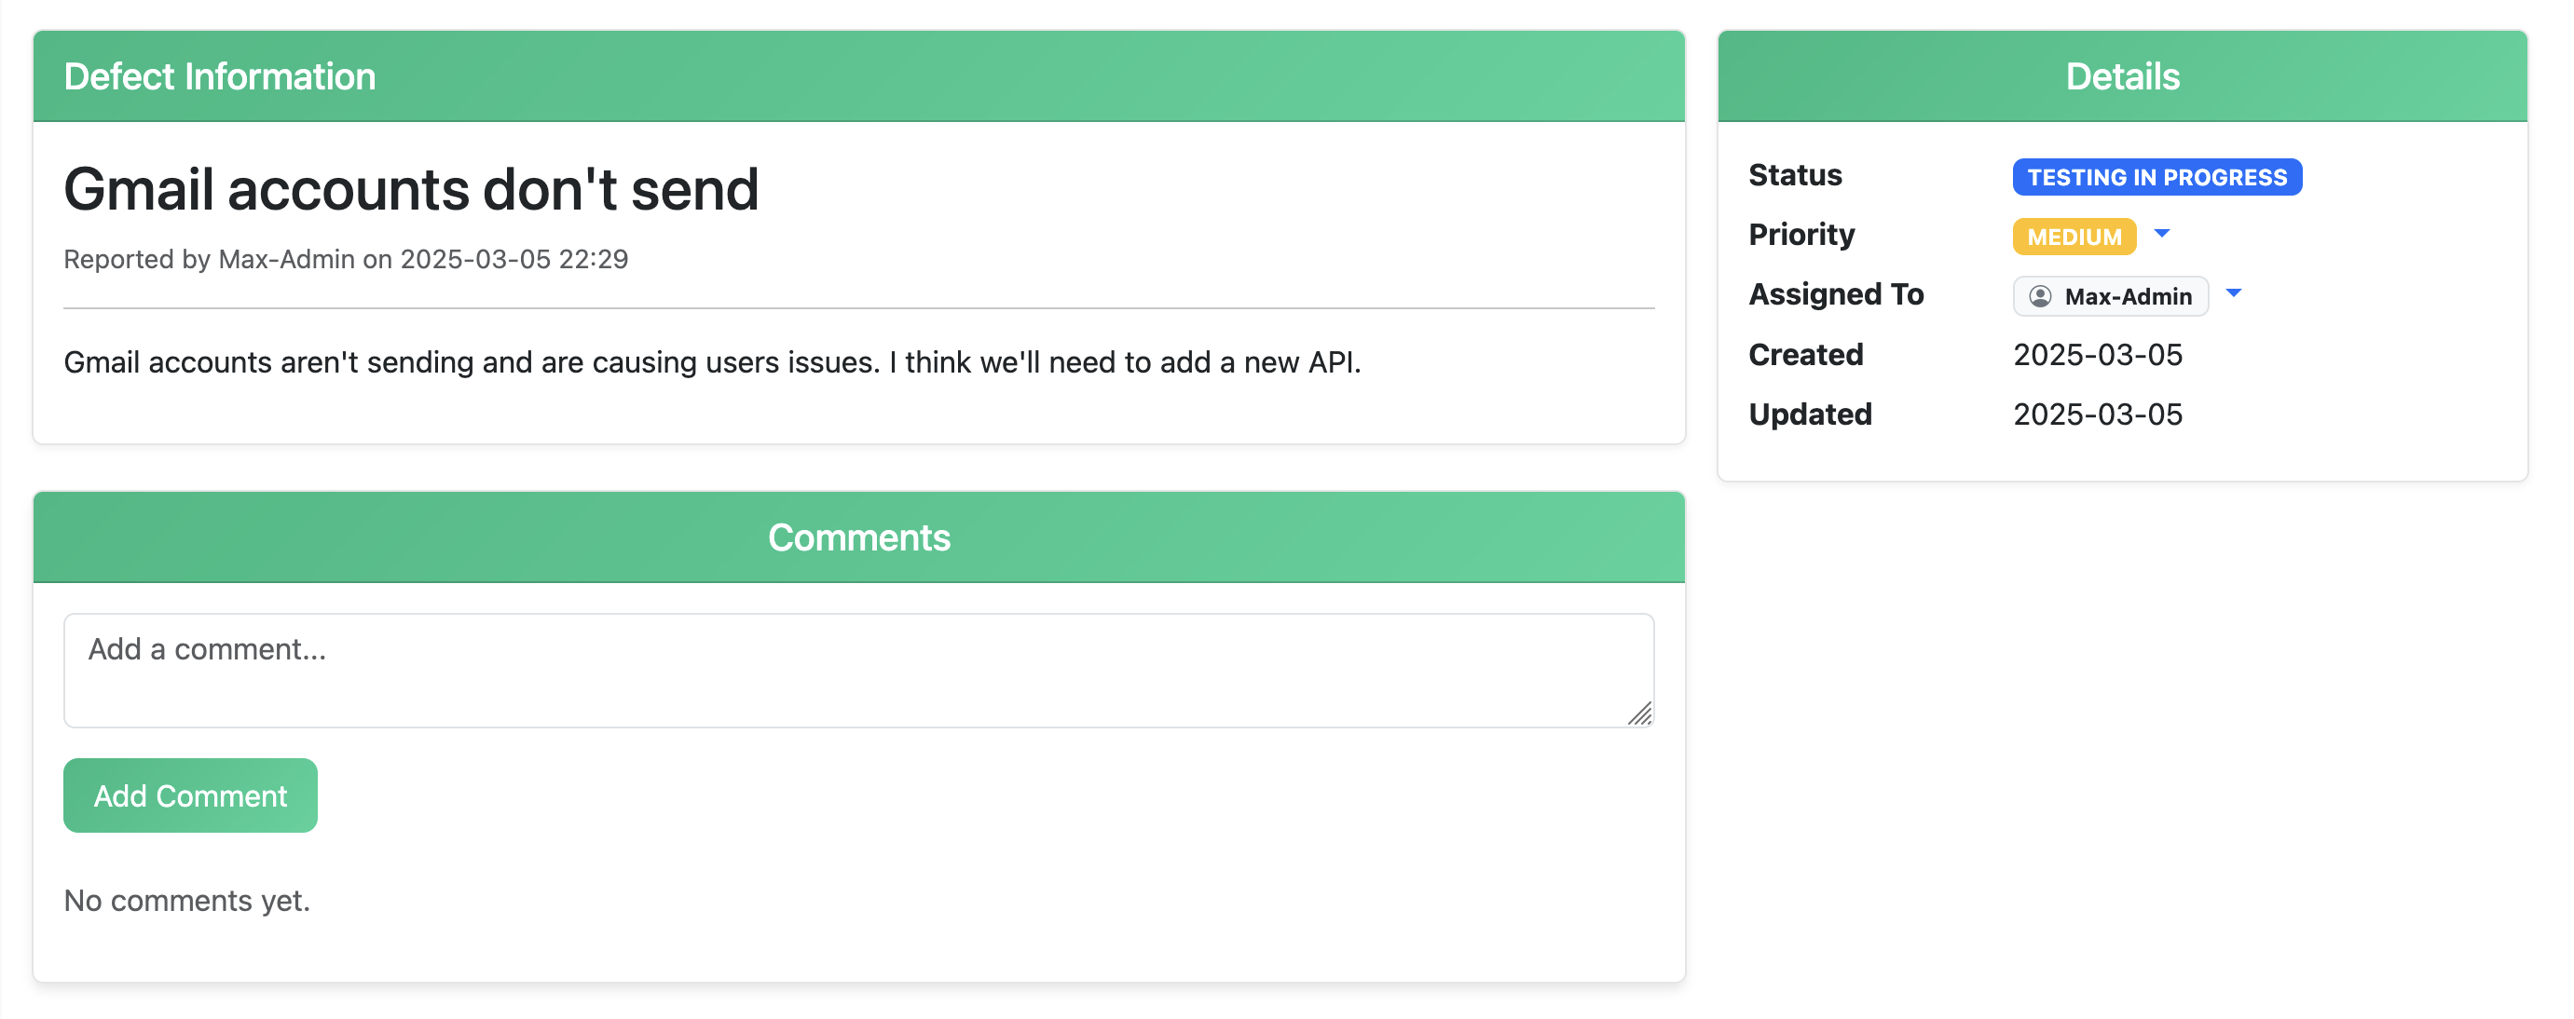This screenshot has width=2574, height=1019.
Task: Click into the Add a comment field
Action: (x=857, y=670)
